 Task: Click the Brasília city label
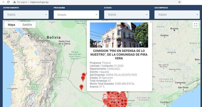(174, 29)
